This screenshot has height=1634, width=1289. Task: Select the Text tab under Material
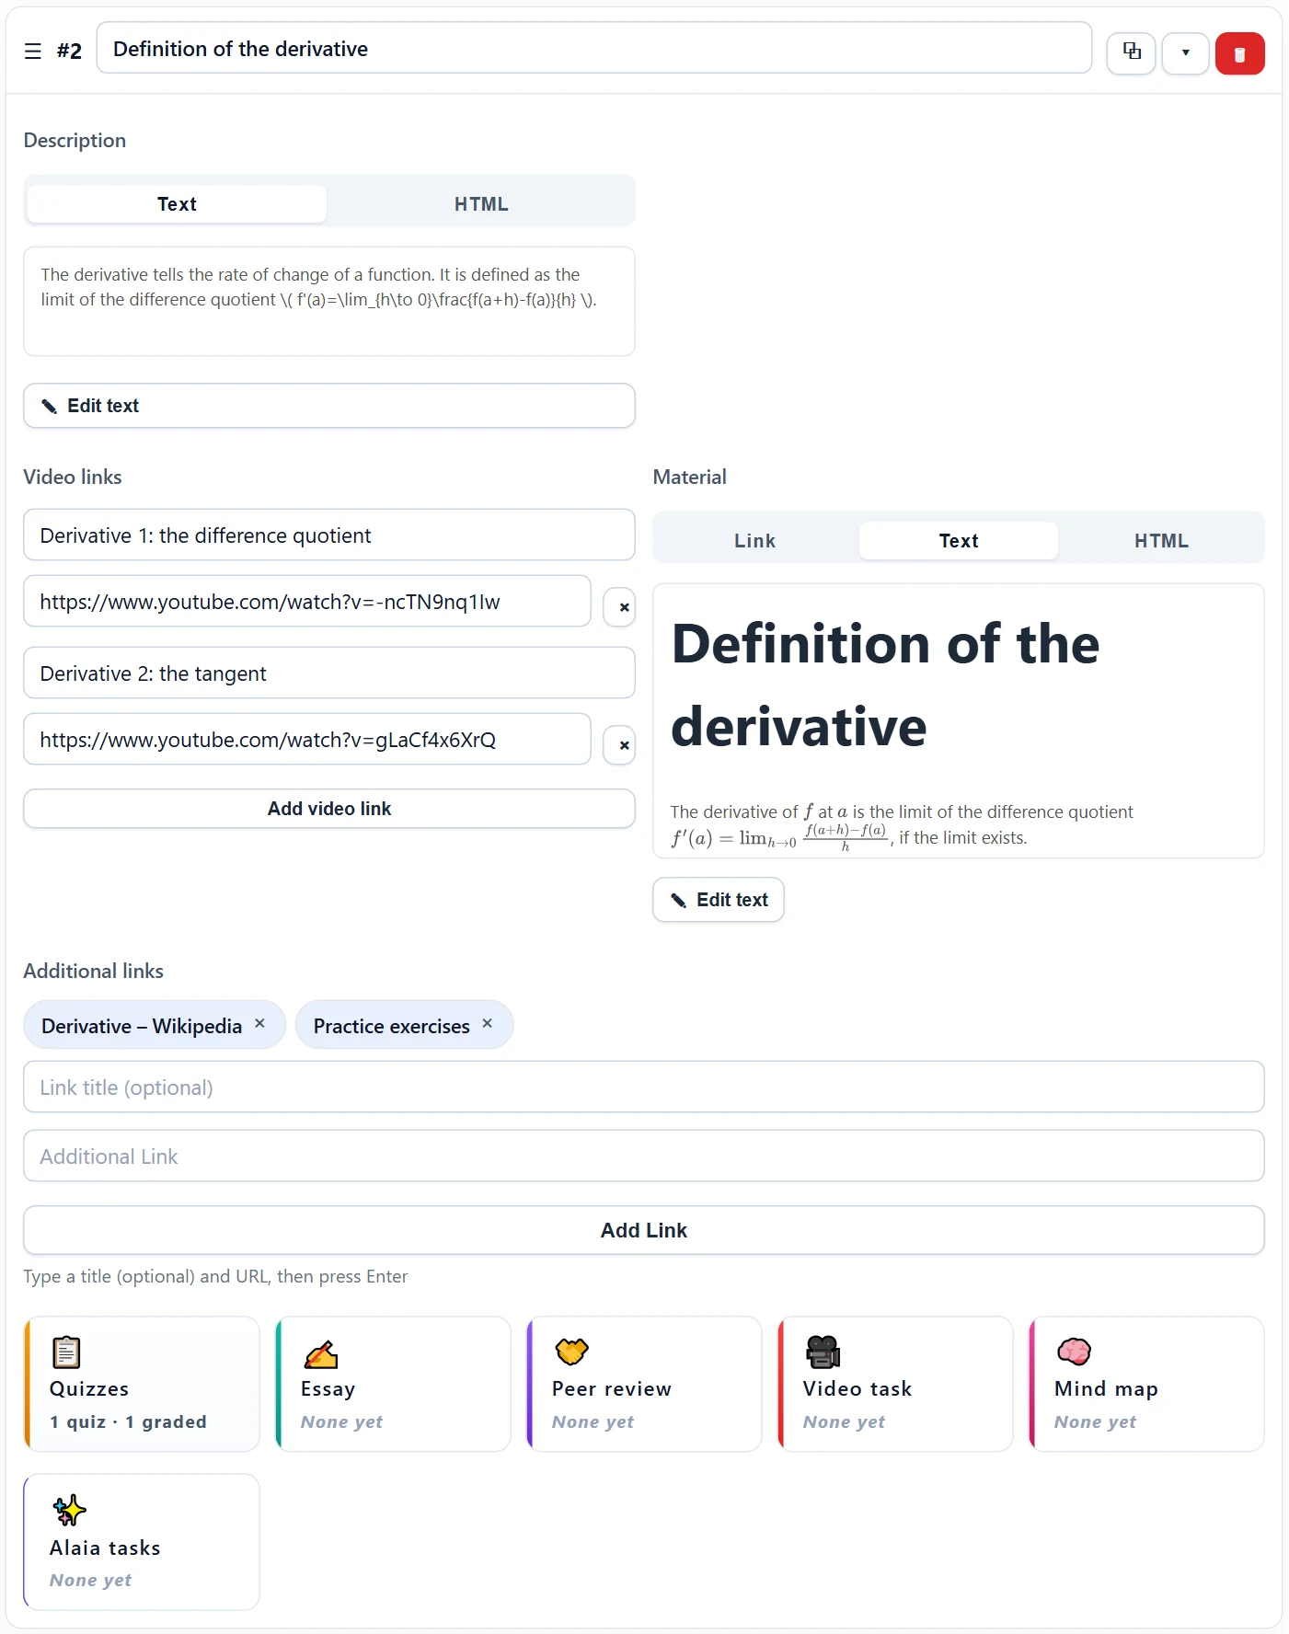coord(959,541)
